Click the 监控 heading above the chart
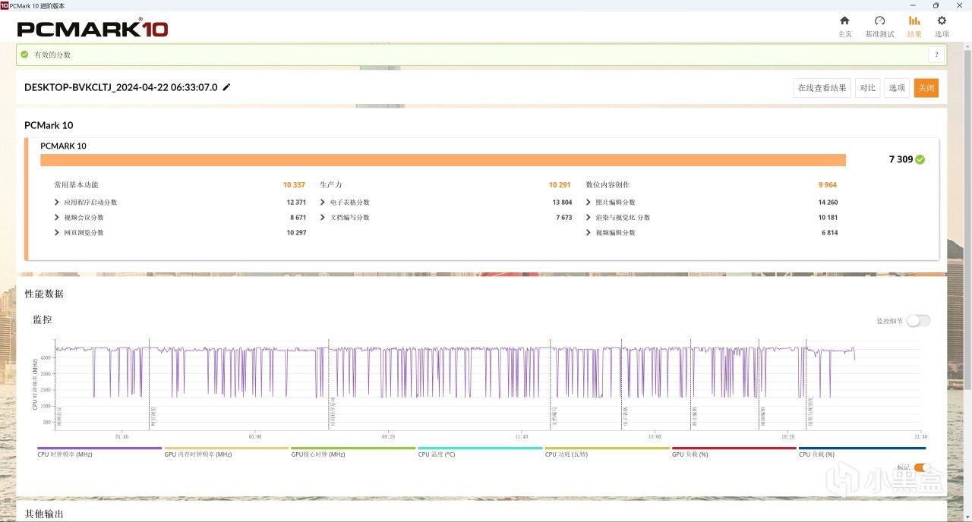 [x=43, y=320]
